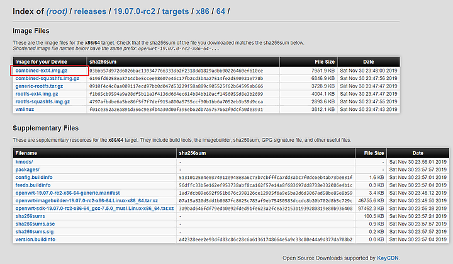Click date 'Sat Nov 30 23:58:01 2019' for kmods

tap(418, 162)
